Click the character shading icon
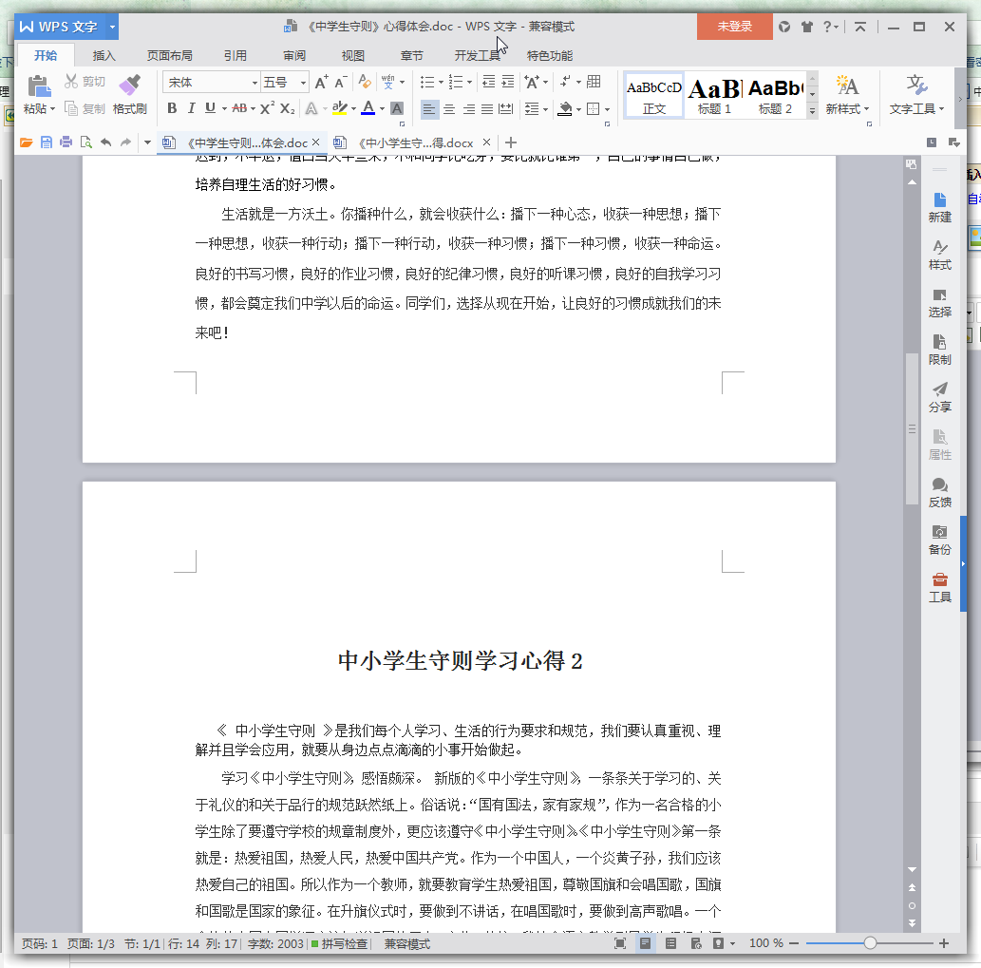 397,108
